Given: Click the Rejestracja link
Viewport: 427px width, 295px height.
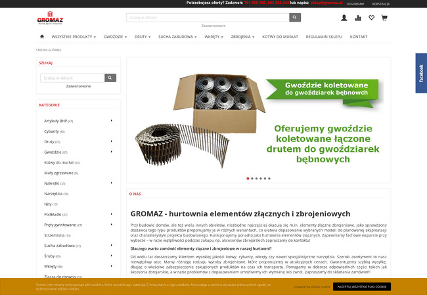Looking at the screenshot, I should (381, 4).
